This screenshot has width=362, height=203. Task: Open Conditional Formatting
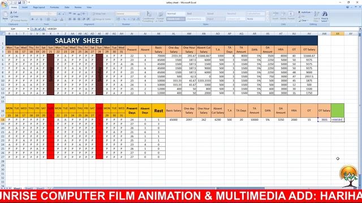click(x=148, y=16)
